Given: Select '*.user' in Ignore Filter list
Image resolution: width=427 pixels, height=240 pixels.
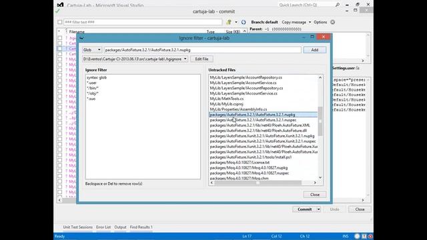Looking at the screenshot, I should point(91,83).
